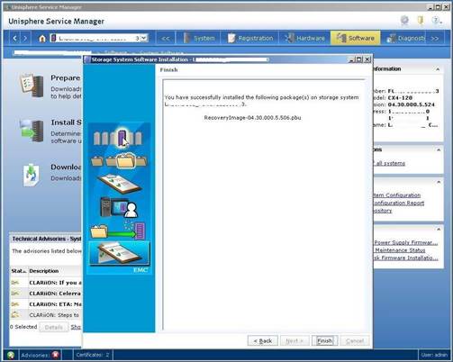Click the greyed-out Next button

pos(294,340)
